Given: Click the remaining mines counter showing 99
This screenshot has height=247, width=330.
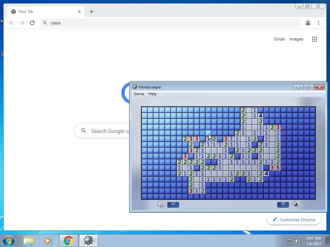Looking at the screenshot, I should [x=283, y=204].
